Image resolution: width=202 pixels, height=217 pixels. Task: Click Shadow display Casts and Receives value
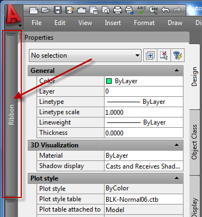pyautogui.click(x=144, y=166)
